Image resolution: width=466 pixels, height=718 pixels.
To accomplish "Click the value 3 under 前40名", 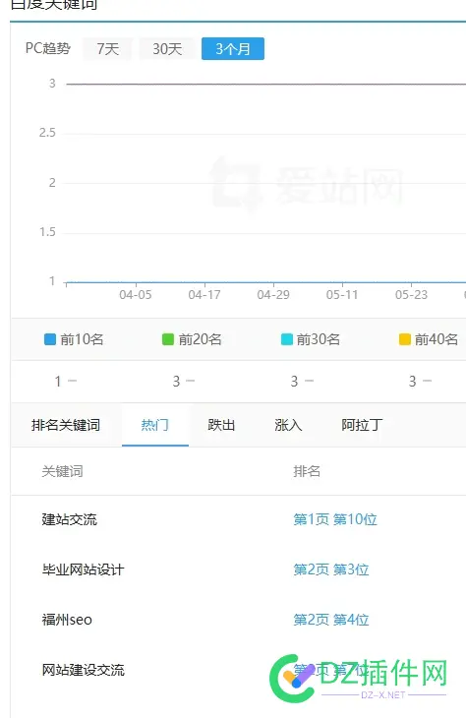I will [x=413, y=381].
